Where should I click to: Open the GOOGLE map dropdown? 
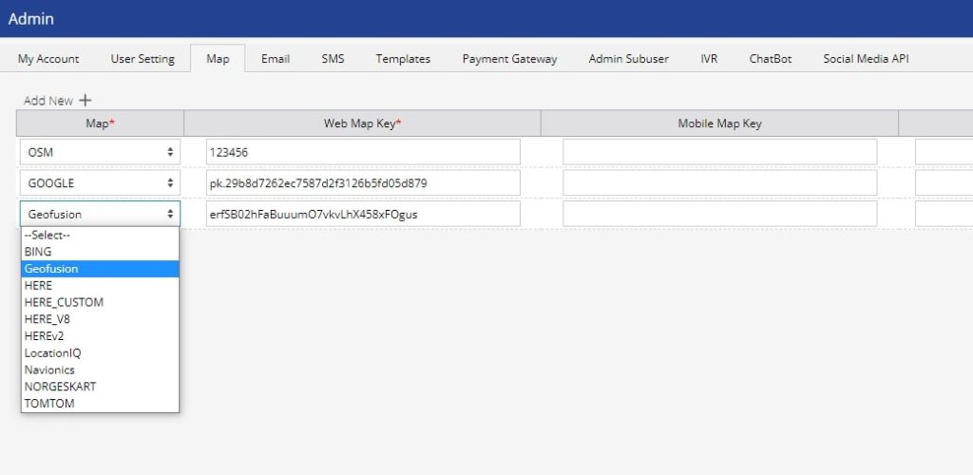(x=100, y=182)
